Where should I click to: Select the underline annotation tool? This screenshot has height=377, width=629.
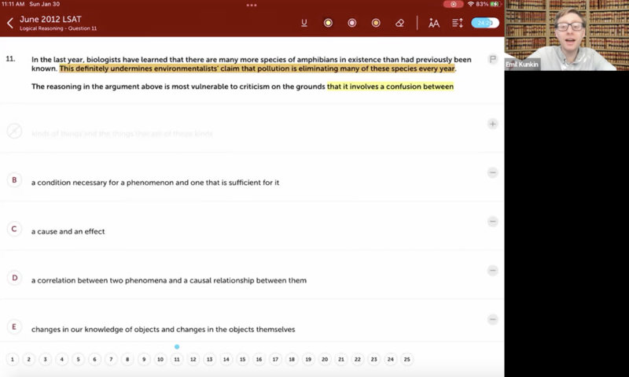(x=304, y=23)
